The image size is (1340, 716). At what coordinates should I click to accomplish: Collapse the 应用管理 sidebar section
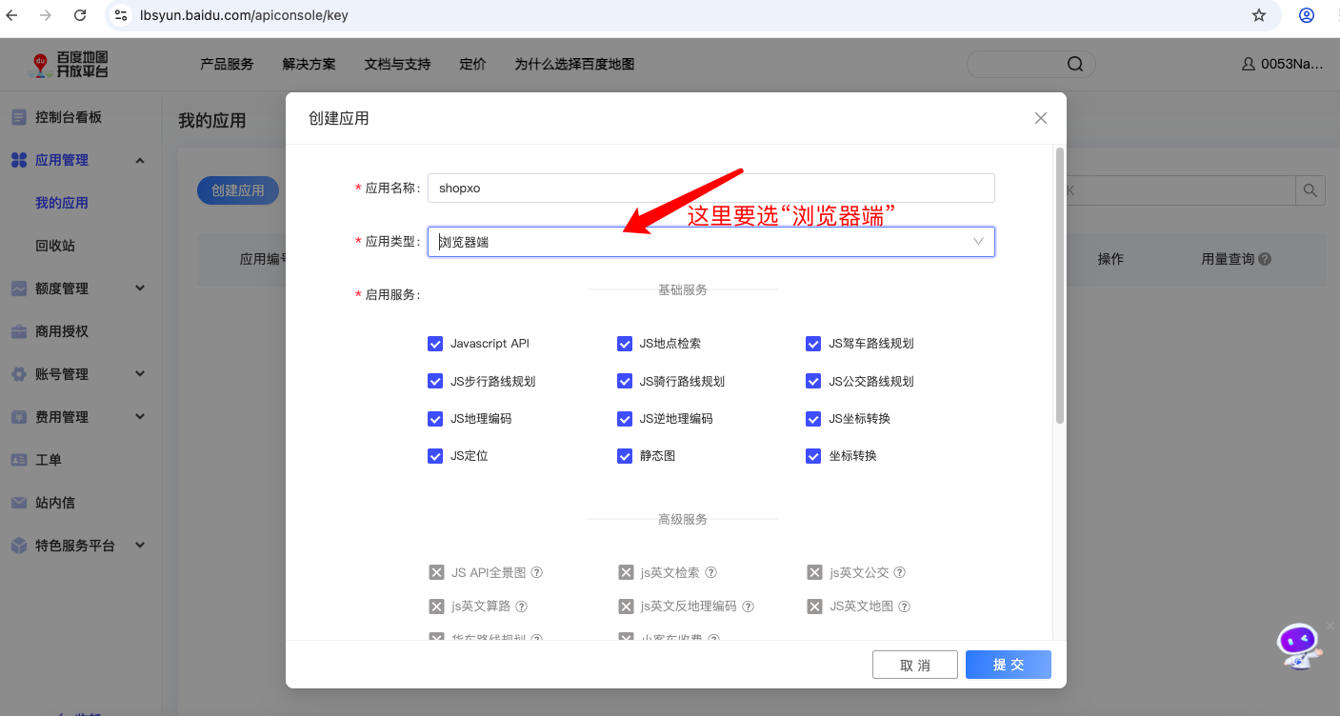coord(140,160)
